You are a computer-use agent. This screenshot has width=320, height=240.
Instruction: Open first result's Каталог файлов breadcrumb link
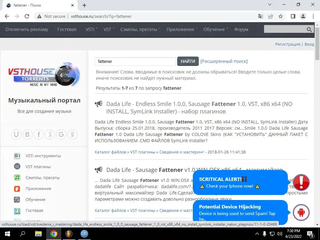[x=110, y=152]
